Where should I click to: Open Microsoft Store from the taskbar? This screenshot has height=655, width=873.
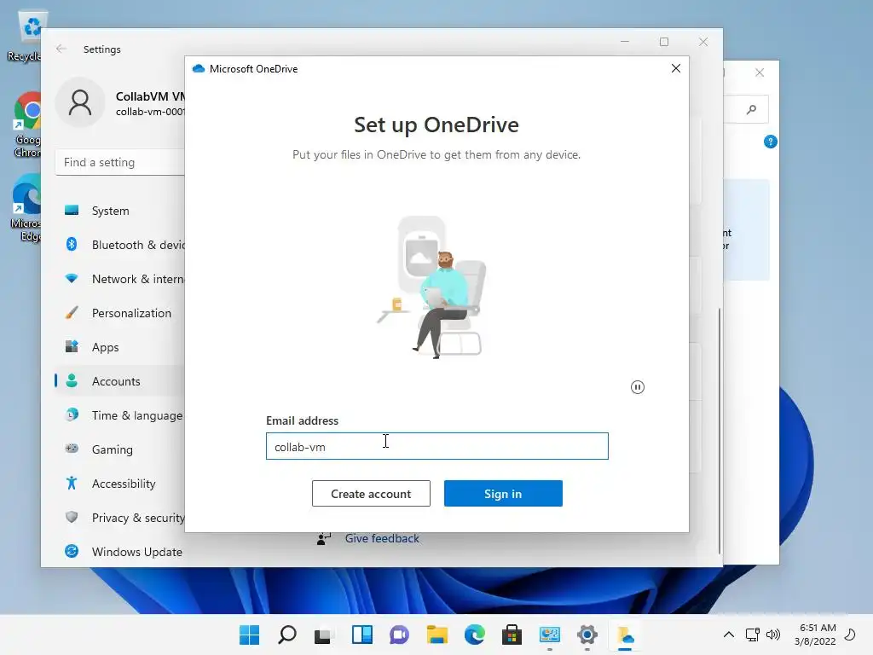(512, 635)
